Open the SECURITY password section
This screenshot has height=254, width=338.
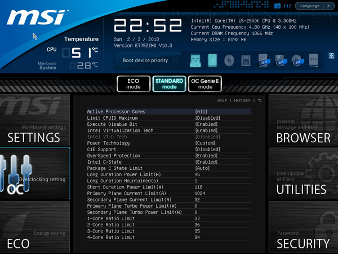(303, 227)
